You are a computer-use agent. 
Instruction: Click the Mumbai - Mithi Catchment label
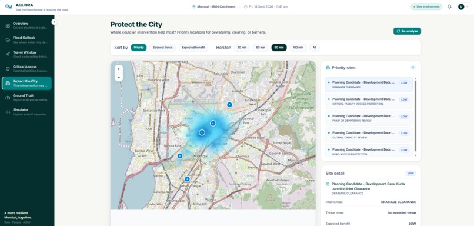click(216, 6)
